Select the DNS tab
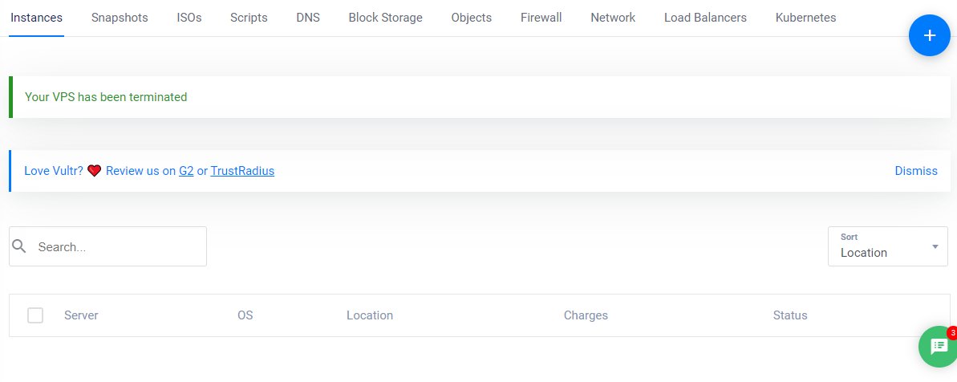Viewport: 957px width, 382px height. pos(308,18)
